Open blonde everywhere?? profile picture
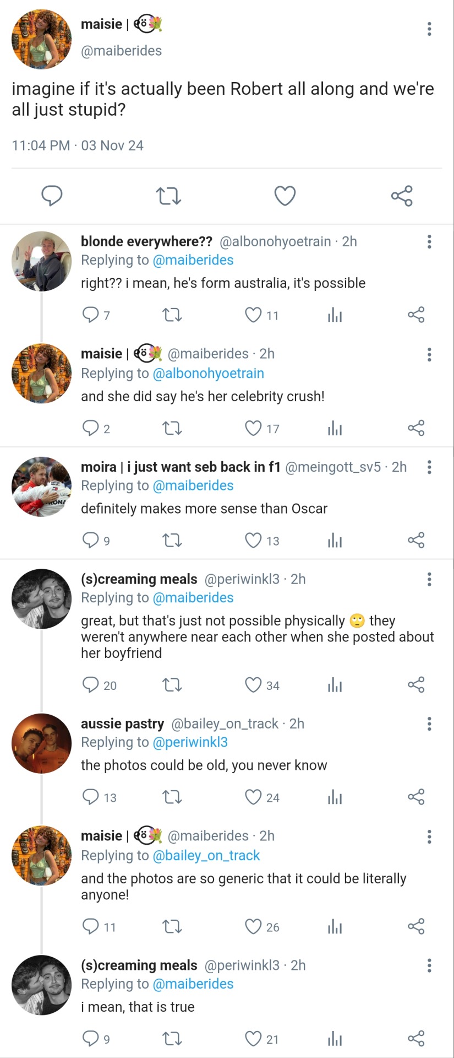The image size is (454, 1058). 42,261
